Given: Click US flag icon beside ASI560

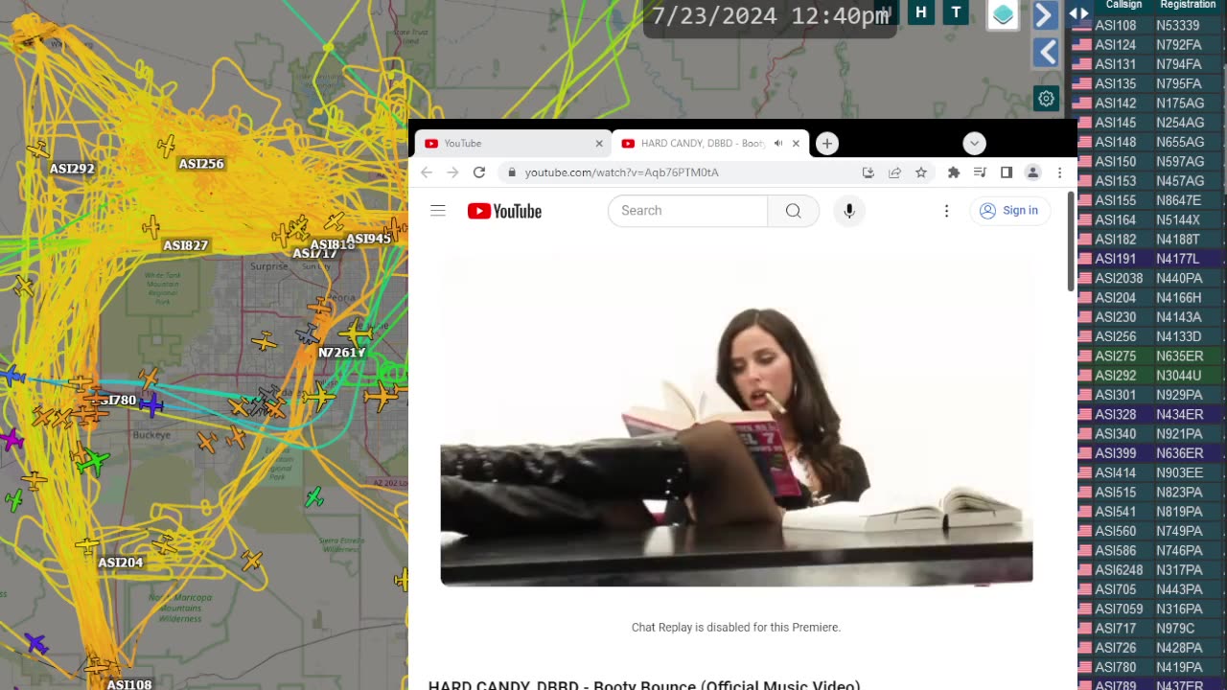Looking at the screenshot, I should click(1081, 531).
